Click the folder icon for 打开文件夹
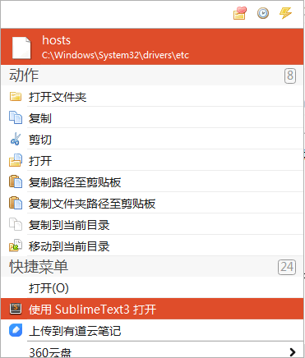This screenshot has height=358, width=305. click(16, 97)
